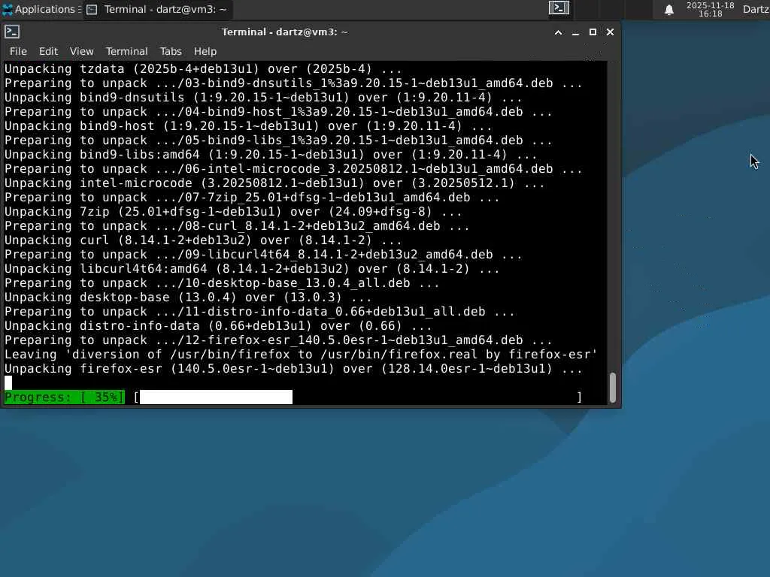Click the 'Preparing to unpack .../12-firefox-esr' line
Image resolution: width=770 pixels, height=577 pixels.
tap(278, 340)
